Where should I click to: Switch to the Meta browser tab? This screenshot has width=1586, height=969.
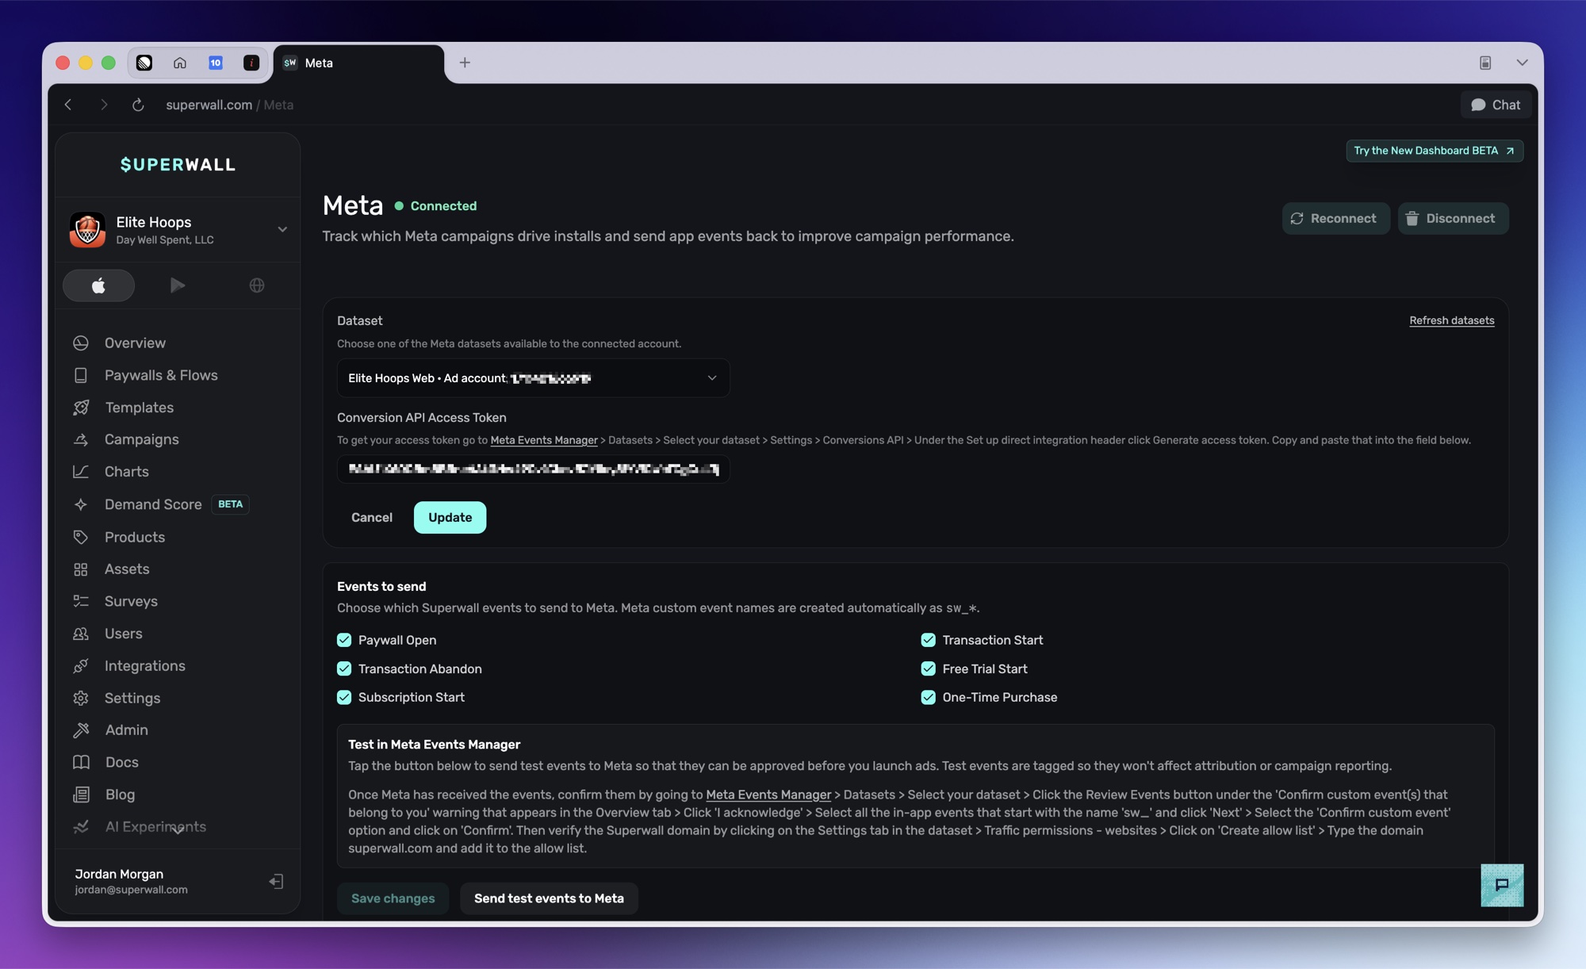point(358,63)
